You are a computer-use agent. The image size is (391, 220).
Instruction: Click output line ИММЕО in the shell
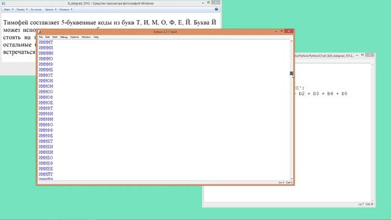coord(46,158)
